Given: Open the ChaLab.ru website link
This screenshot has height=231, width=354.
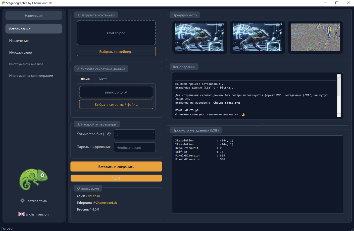Looking at the screenshot, I should click(x=93, y=196).
